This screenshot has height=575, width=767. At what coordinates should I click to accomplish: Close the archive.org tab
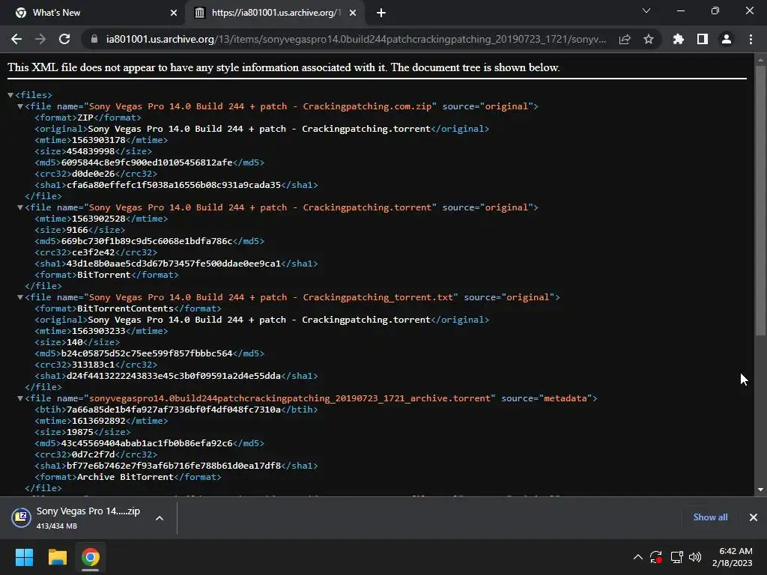[353, 13]
